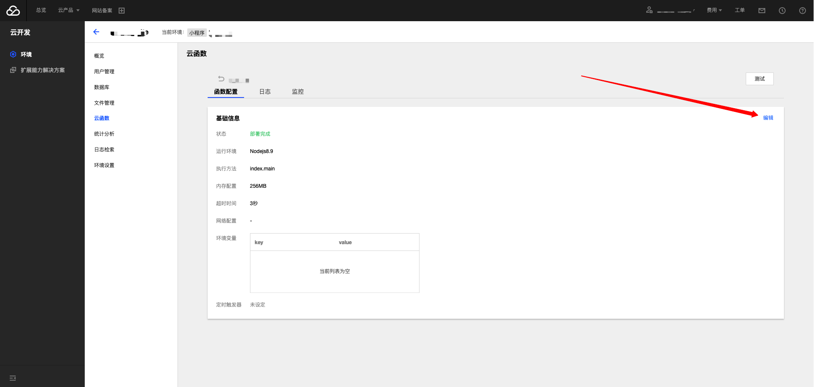814x387 pixels.
Task: Click the 部署完成 status text
Action: coord(260,134)
